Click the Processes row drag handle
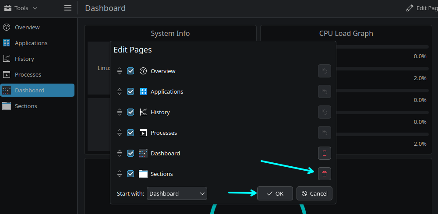This screenshot has width=438, height=214. (120, 133)
